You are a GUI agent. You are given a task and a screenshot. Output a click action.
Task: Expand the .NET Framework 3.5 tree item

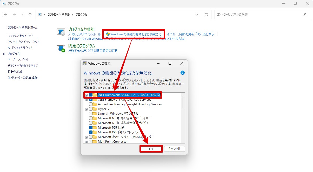pyautogui.click(x=86, y=95)
